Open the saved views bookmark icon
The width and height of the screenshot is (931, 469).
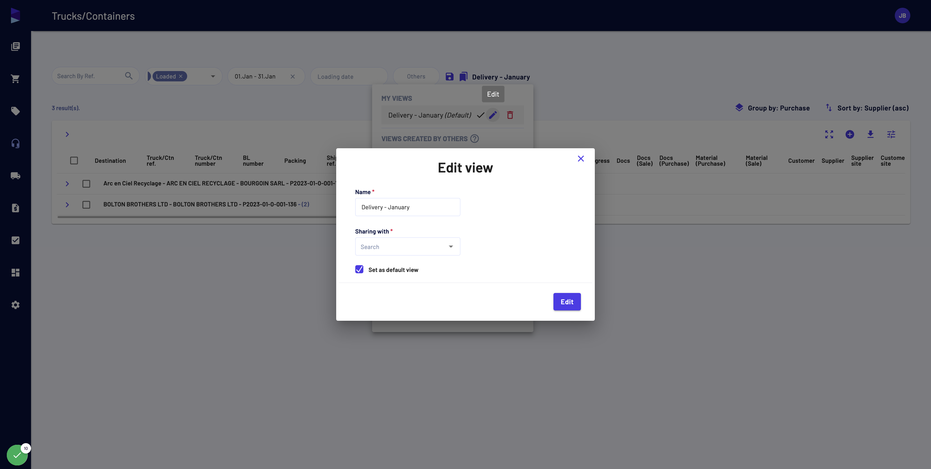pyautogui.click(x=463, y=77)
